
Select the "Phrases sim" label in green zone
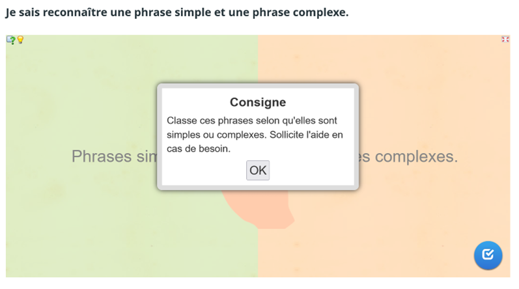point(112,157)
